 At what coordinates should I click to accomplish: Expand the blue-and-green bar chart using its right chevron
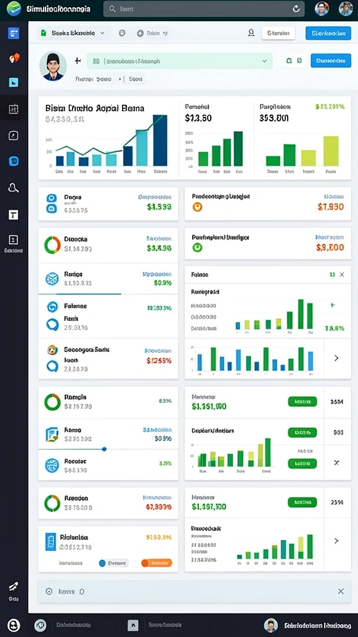(x=336, y=358)
